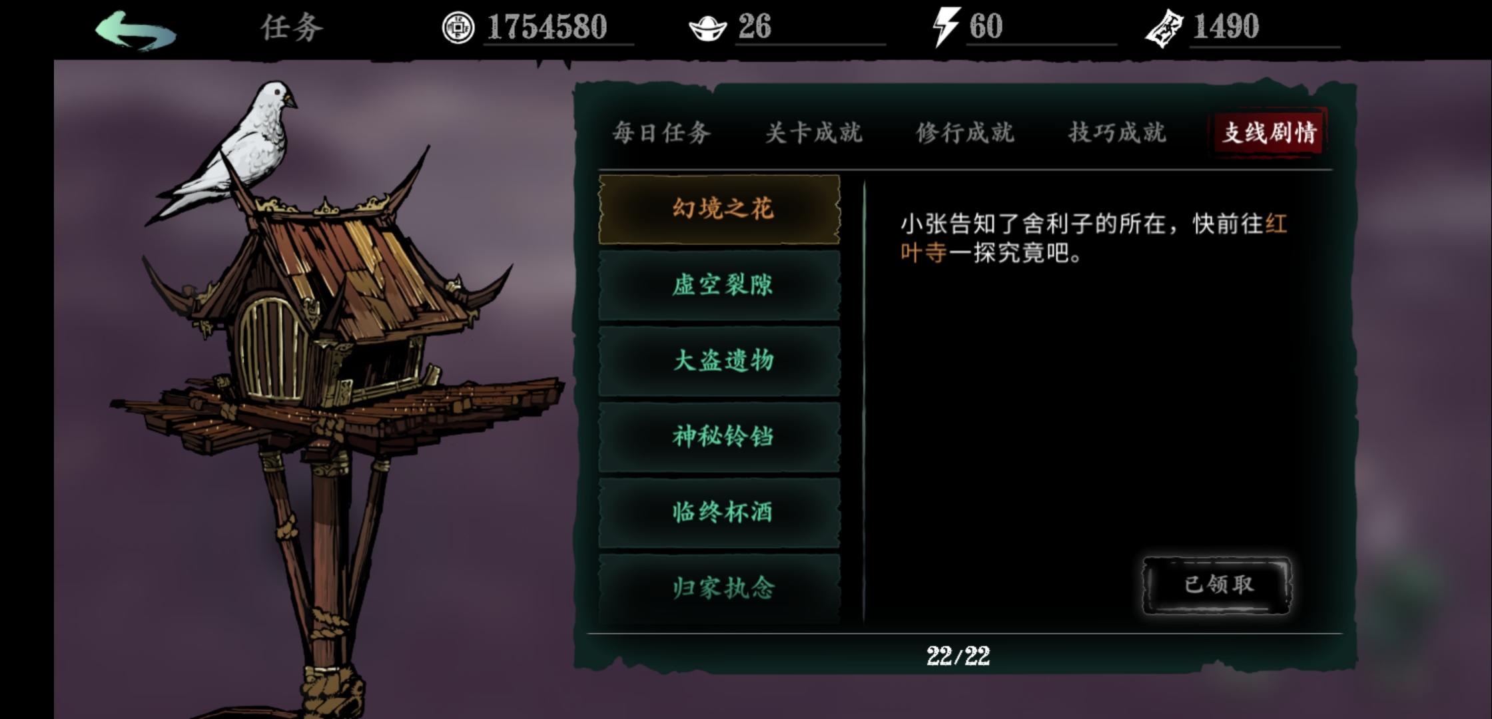The width and height of the screenshot is (1492, 719).
Task: Tap the lightning bolt energy icon
Action: 946,27
